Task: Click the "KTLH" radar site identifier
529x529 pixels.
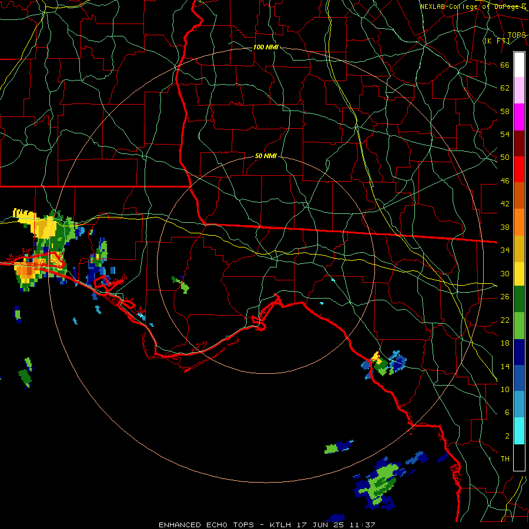Action: click(x=280, y=525)
